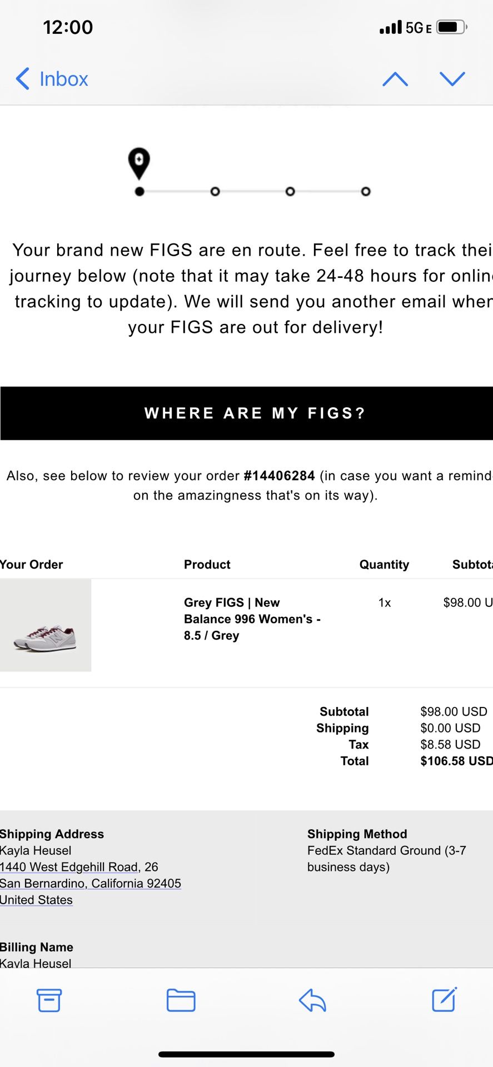Open the 1440 West Edgehill Road address link
Screen dimensions: 493x1067
point(69,867)
